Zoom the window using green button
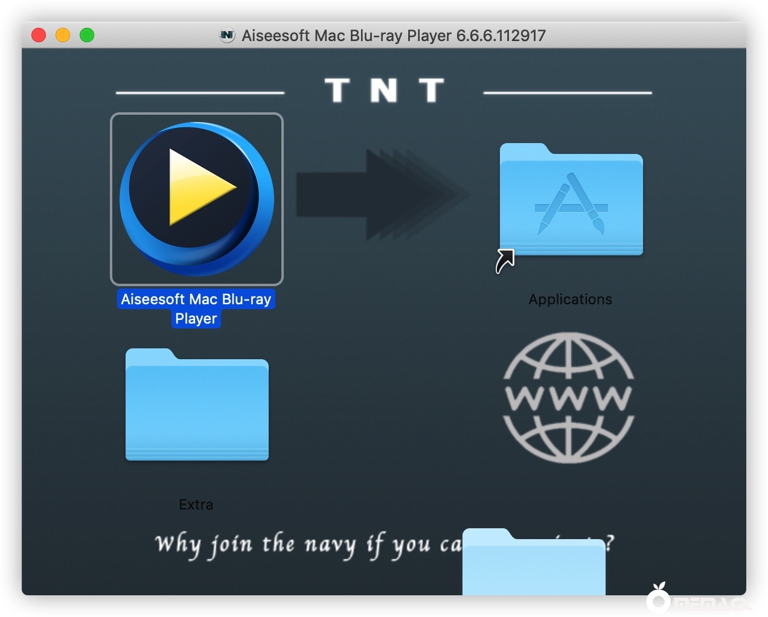 click(87, 36)
